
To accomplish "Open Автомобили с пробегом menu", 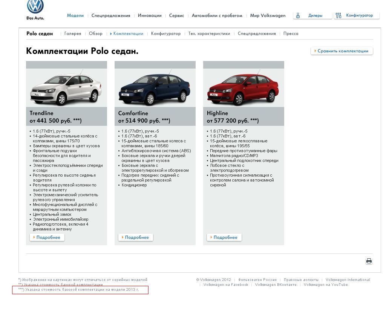I will pos(217,15).
